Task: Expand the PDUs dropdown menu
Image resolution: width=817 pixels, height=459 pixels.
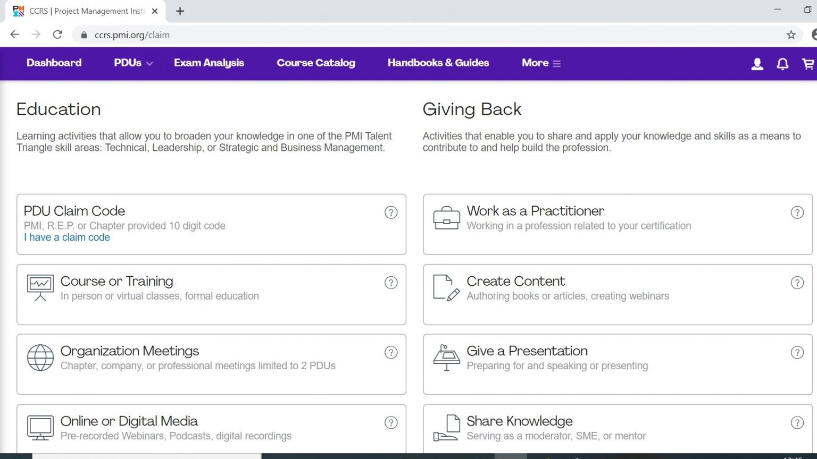Action: pyautogui.click(x=133, y=63)
